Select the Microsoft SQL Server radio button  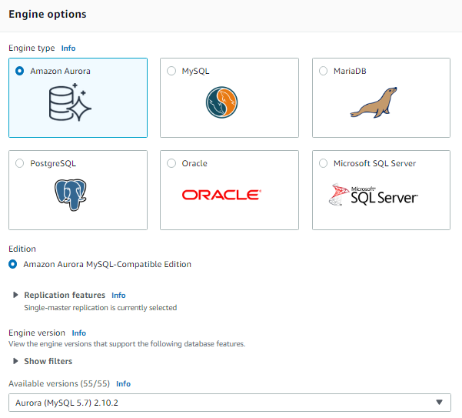click(323, 163)
